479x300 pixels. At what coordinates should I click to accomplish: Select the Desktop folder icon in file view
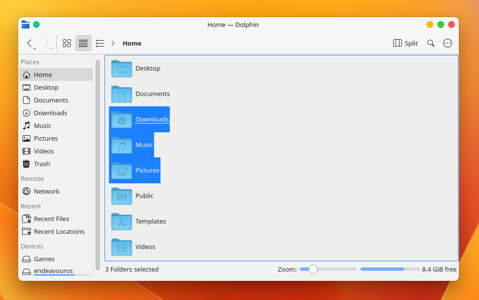tap(122, 69)
